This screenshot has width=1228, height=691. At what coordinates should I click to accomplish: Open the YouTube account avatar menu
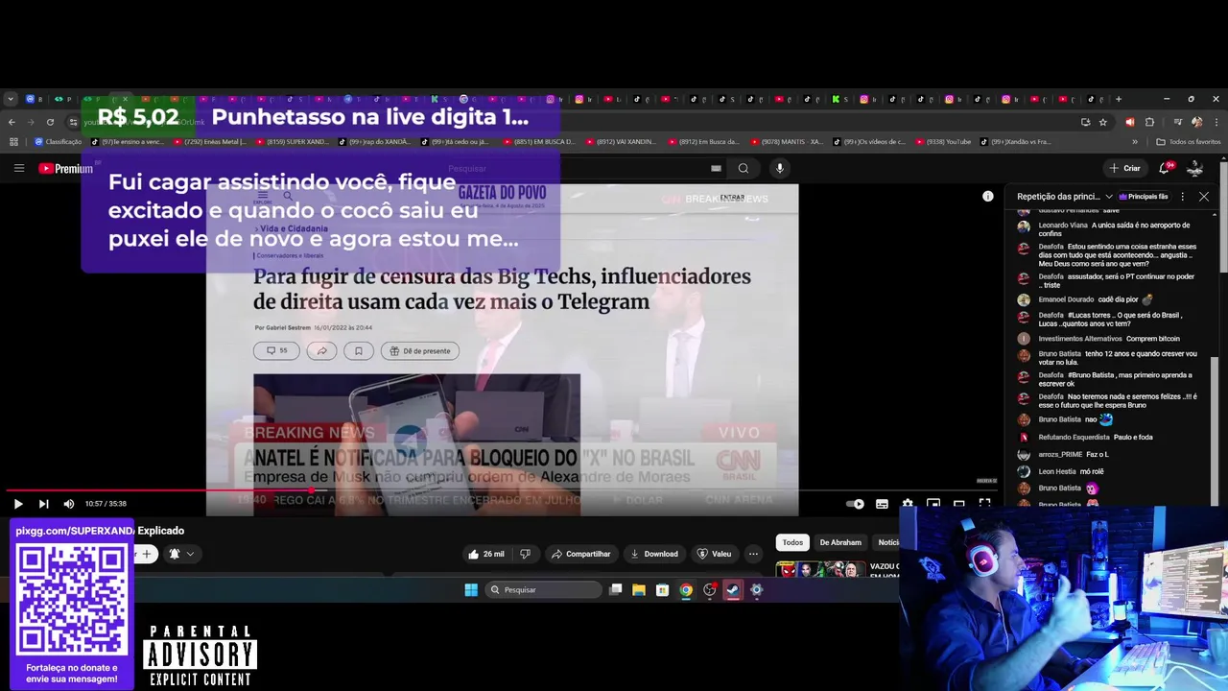pos(1195,168)
